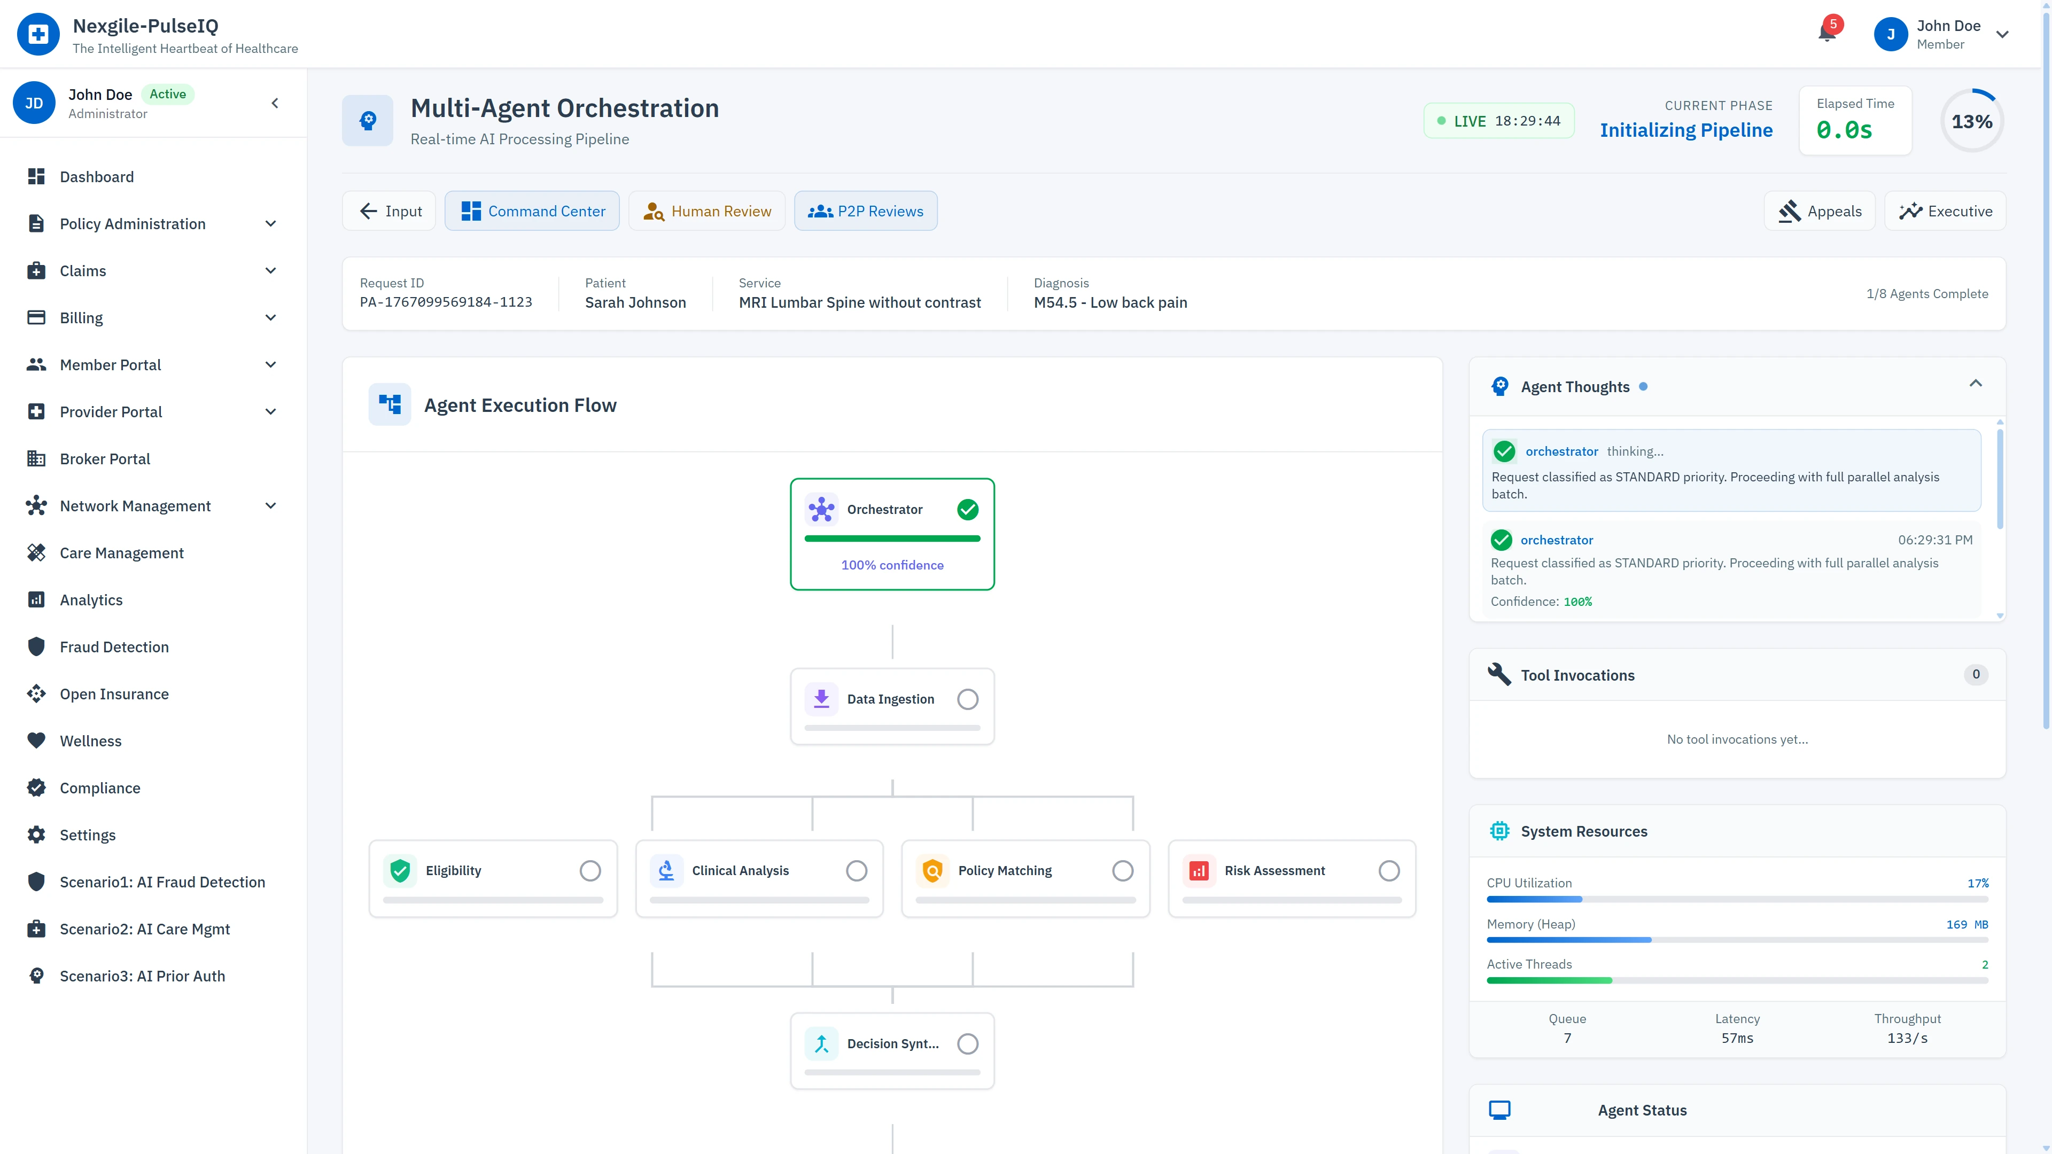Open the notifications bell with 5 alerts
Screen dimensions: 2052x1154
(x=1826, y=34)
